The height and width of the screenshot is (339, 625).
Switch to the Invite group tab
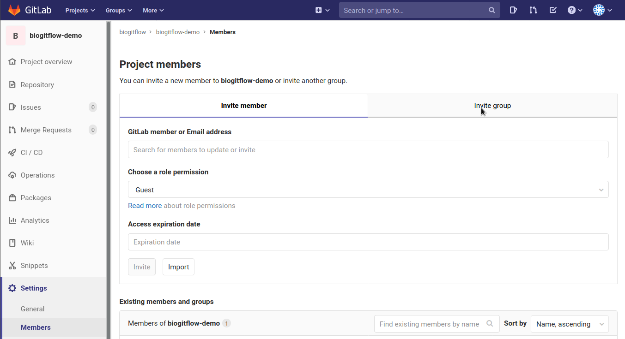[x=492, y=106]
